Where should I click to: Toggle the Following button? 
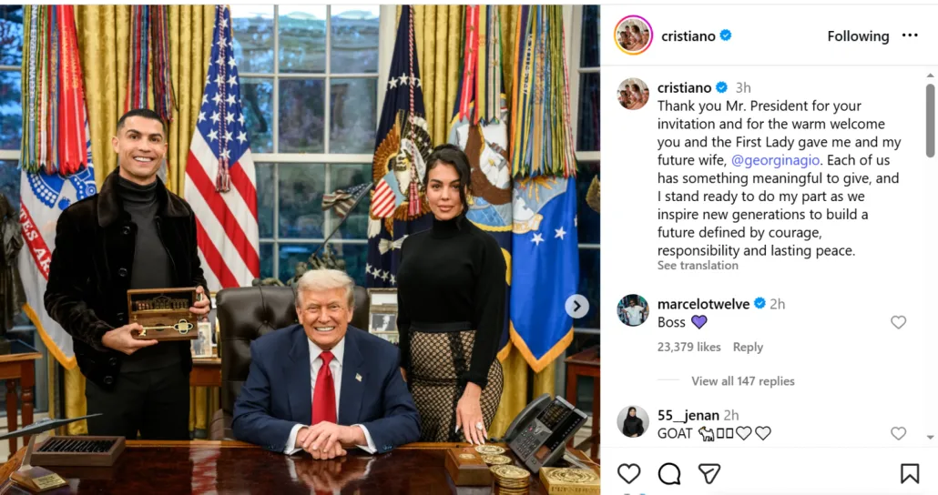pyautogui.click(x=858, y=36)
